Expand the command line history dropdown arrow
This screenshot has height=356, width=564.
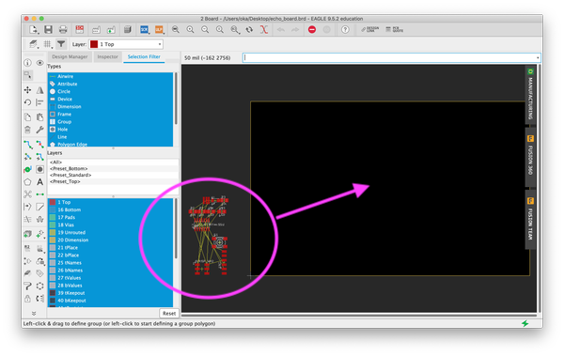pos(538,58)
